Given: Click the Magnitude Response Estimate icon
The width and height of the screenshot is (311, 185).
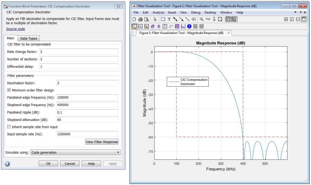Looking at the screenshot, I should [195, 26].
